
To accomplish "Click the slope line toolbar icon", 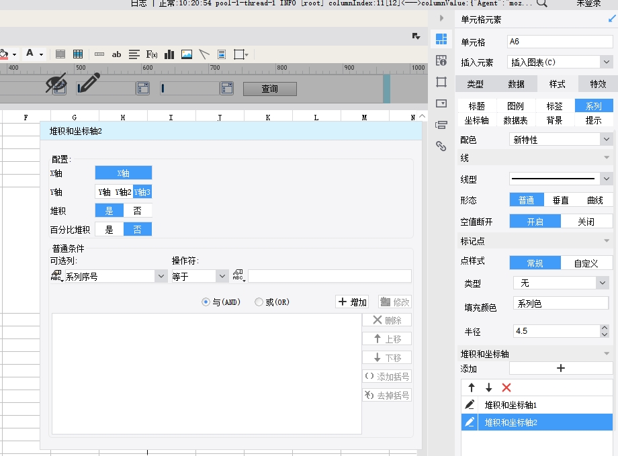I will 204,54.
